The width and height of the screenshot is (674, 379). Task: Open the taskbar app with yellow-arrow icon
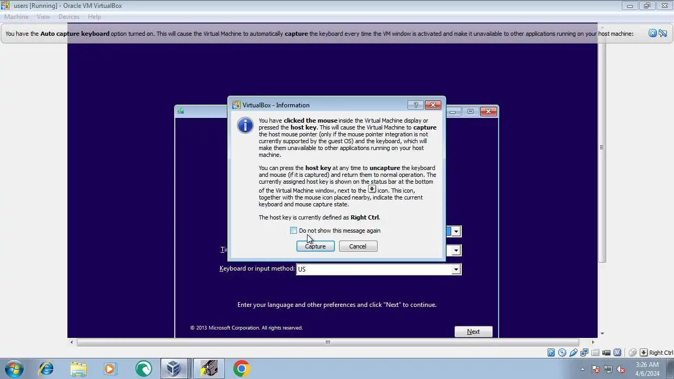(209, 368)
